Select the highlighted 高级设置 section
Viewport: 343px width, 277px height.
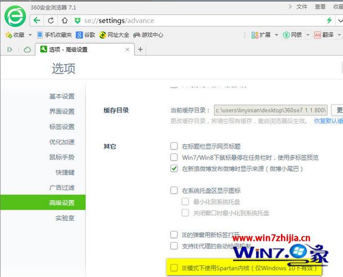pos(43,203)
